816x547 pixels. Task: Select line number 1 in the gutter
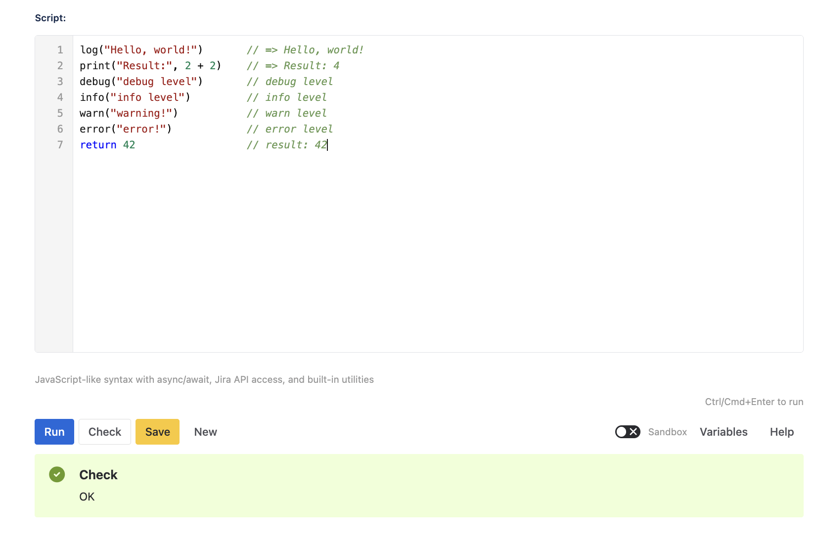(60, 50)
